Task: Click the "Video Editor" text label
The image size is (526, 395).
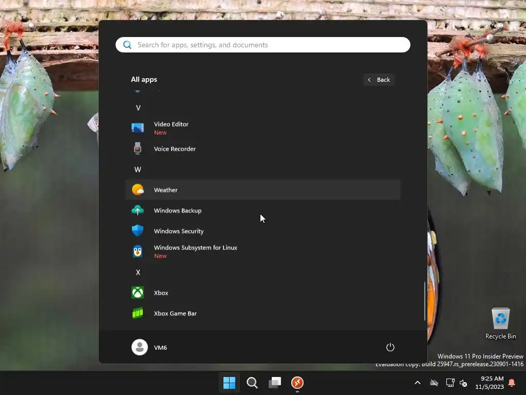Action: click(x=171, y=124)
